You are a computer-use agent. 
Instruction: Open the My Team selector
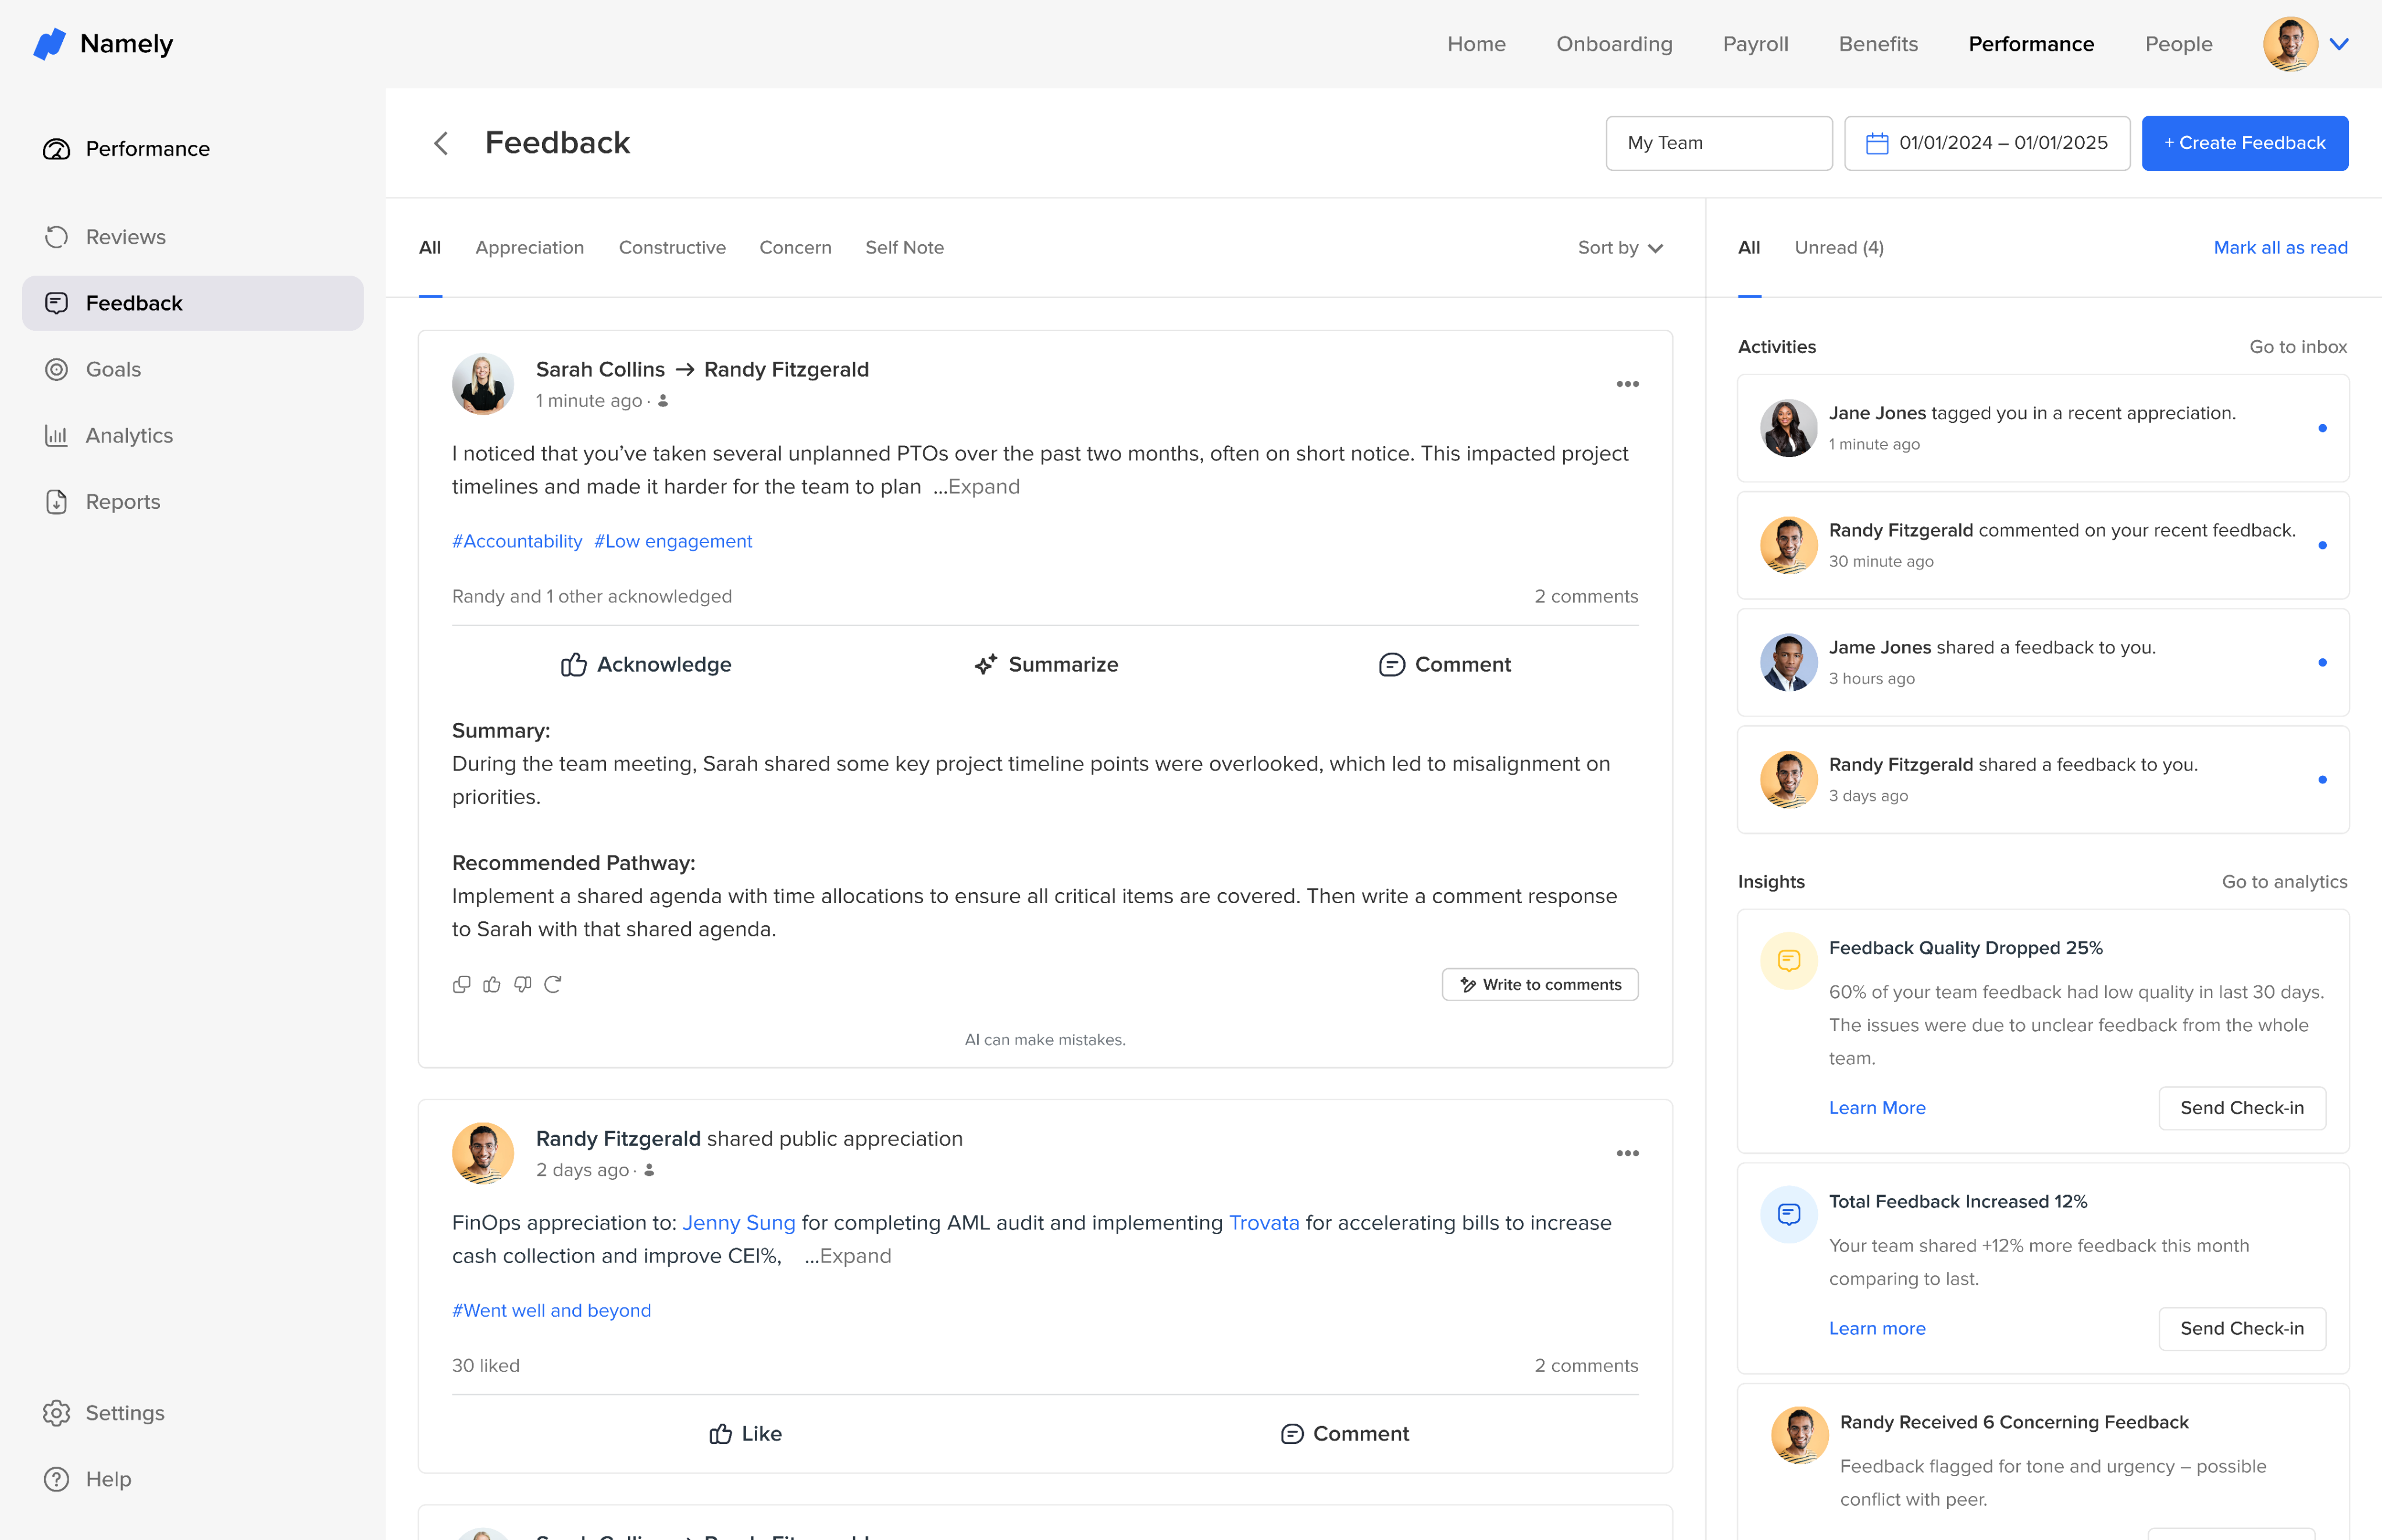(x=1718, y=143)
